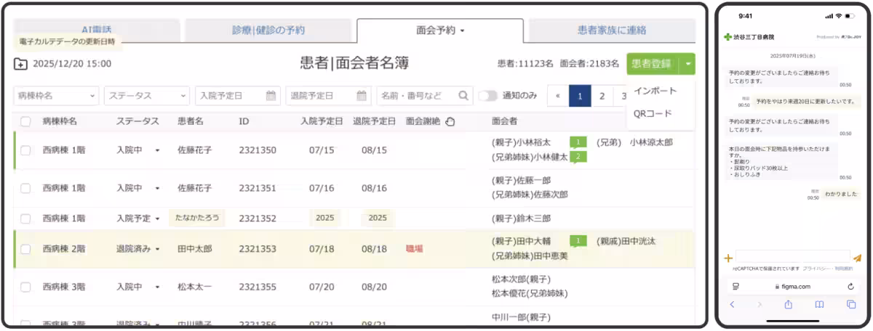The image size is (873, 331).
Task: Click the search magnifier icon in name field
Action: pos(463,96)
